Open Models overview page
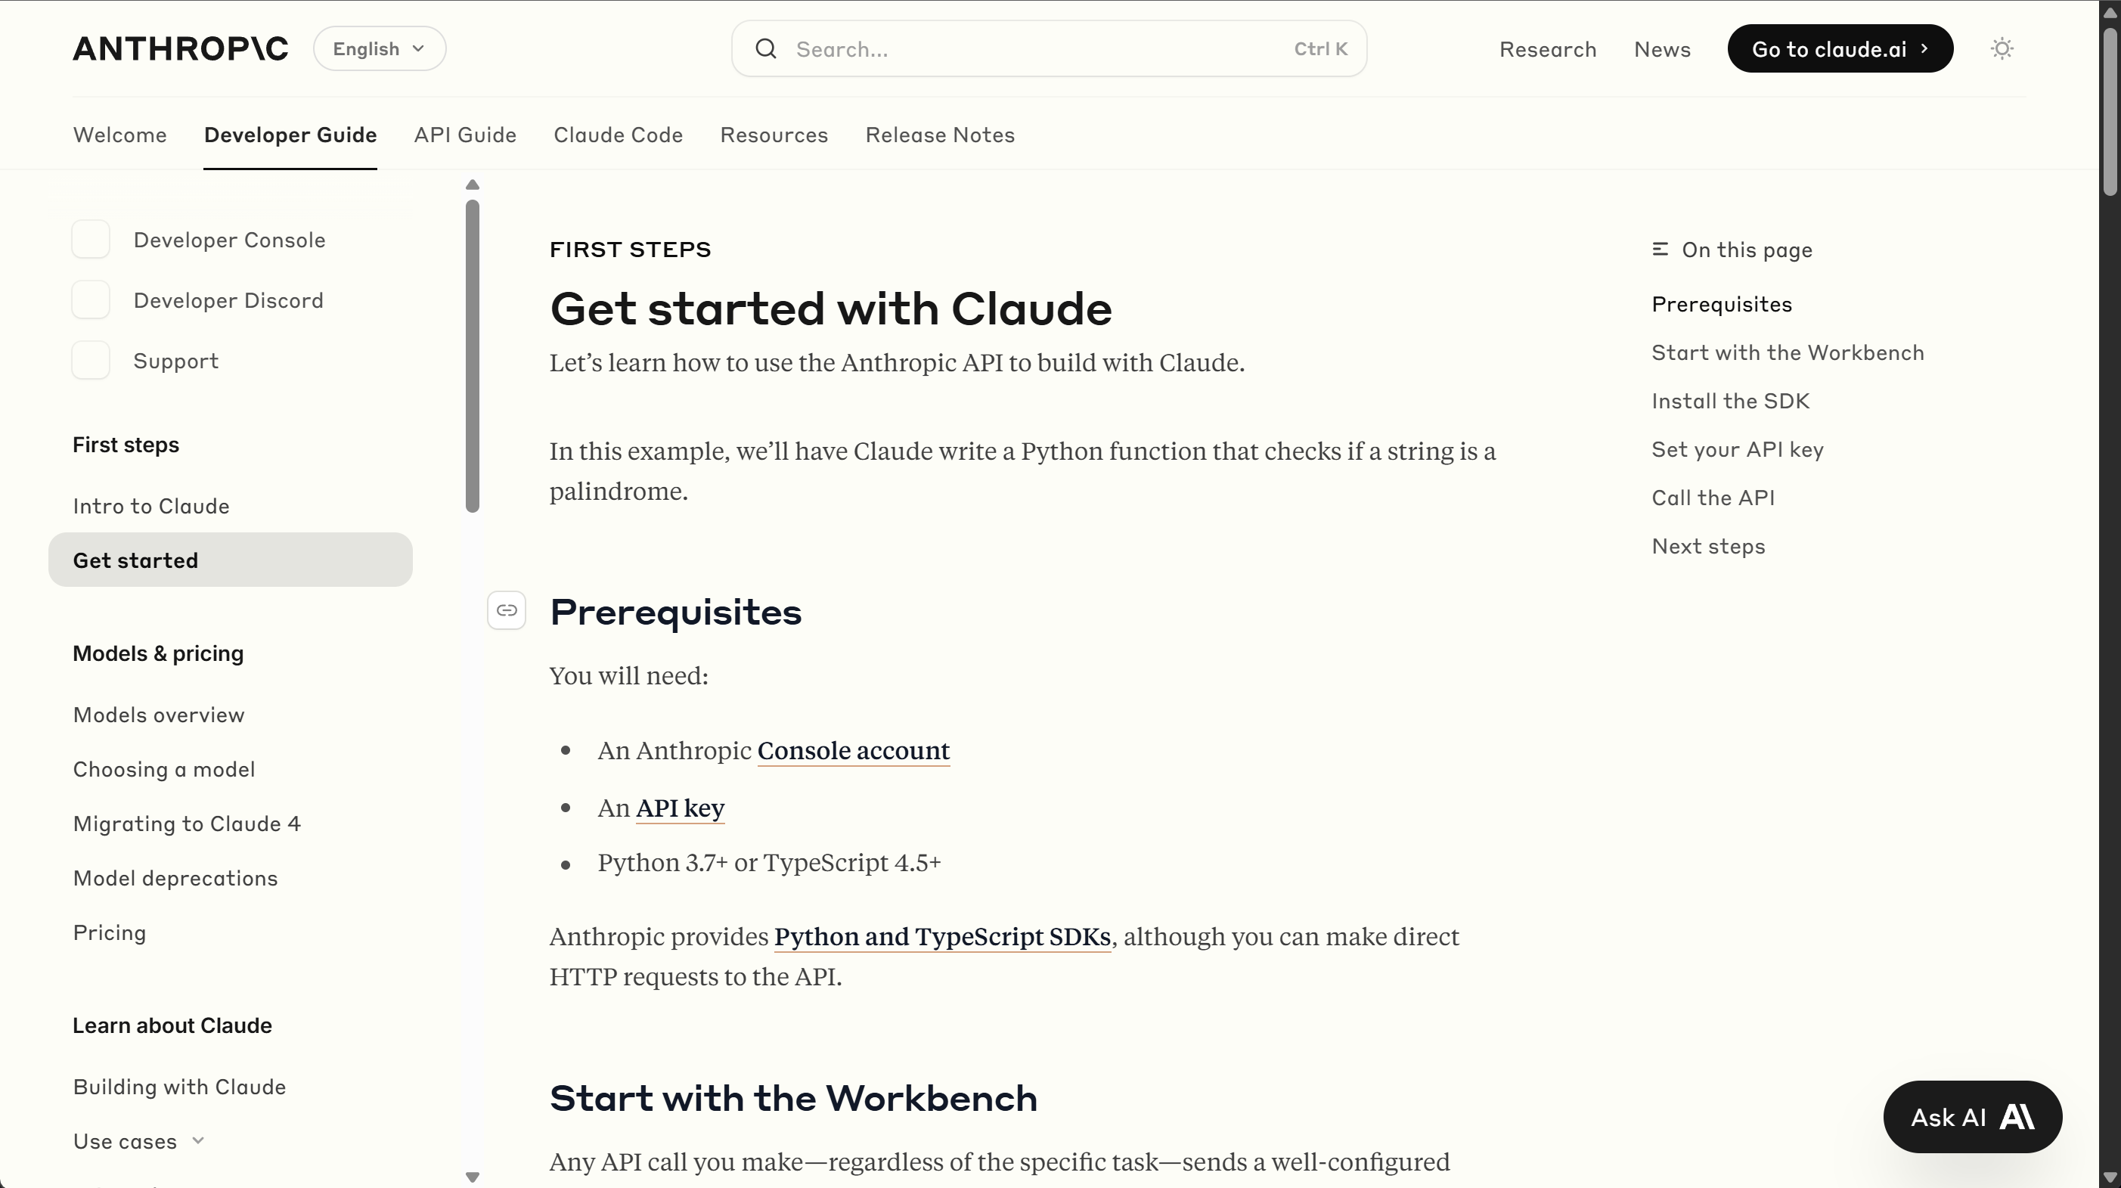The height and width of the screenshot is (1188, 2121). [159, 715]
